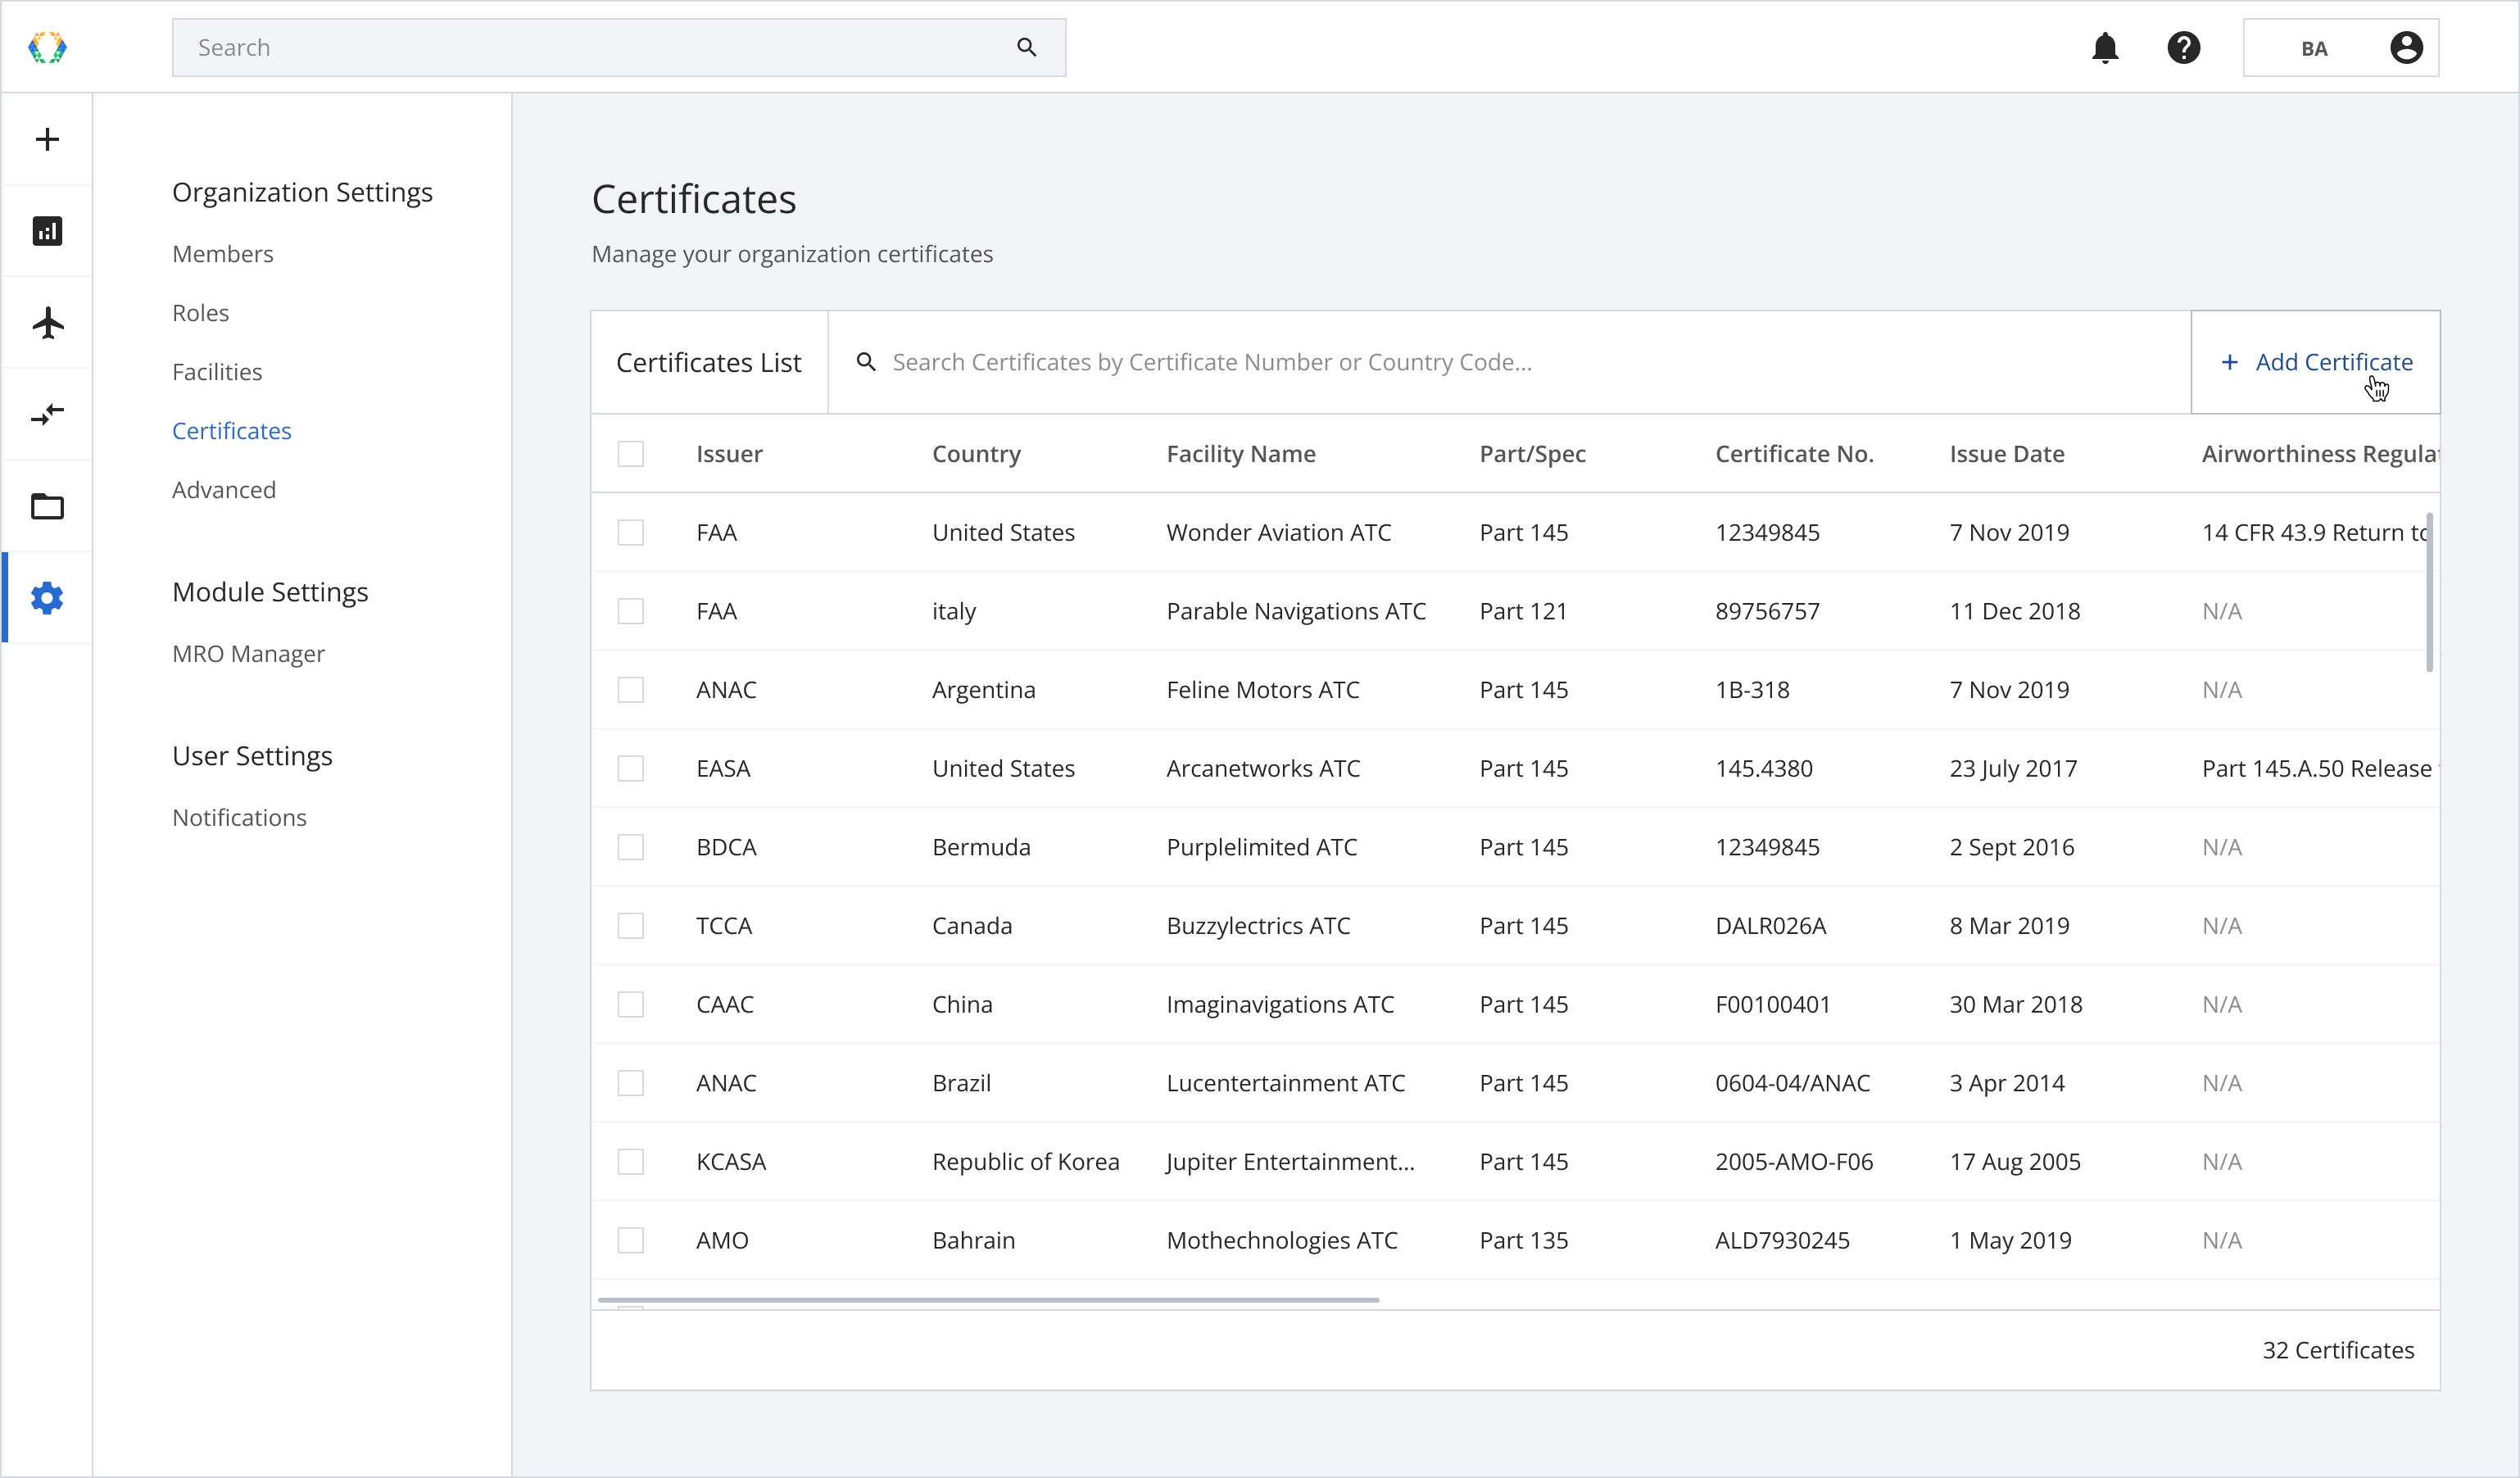The height and width of the screenshot is (1478, 2520).
Task: Open Members settings
Action: click(222, 254)
